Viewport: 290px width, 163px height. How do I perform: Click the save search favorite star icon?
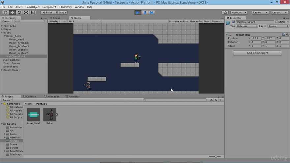[x=220, y=100]
